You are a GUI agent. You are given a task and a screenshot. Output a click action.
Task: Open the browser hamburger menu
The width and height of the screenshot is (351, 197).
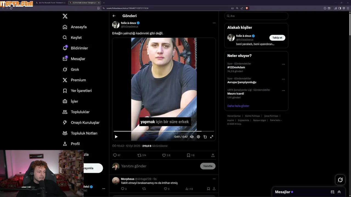coord(348,8)
